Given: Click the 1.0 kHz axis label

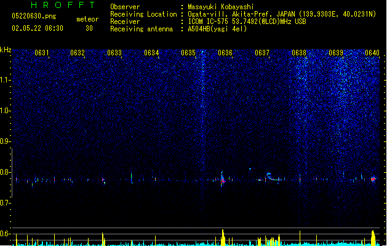Looking at the screenshot, I should pyautogui.click(x=6, y=111).
